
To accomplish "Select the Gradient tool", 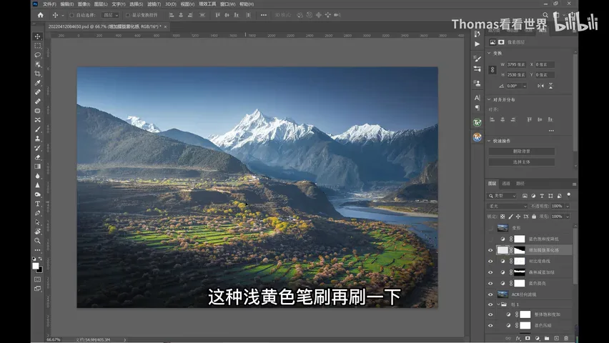I will click(x=38, y=166).
